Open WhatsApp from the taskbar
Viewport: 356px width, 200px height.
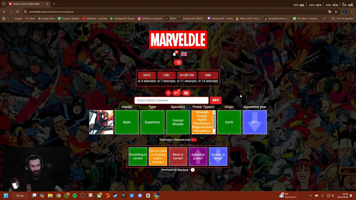click(66, 196)
